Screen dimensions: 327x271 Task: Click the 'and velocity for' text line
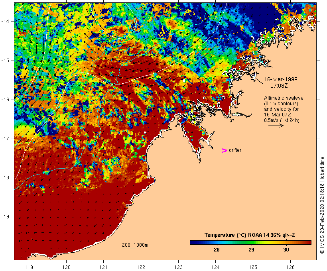point(281,109)
